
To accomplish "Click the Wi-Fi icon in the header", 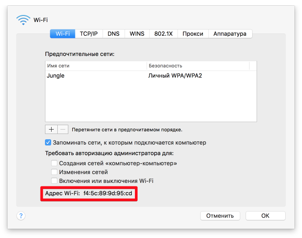I will (x=23, y=19).
